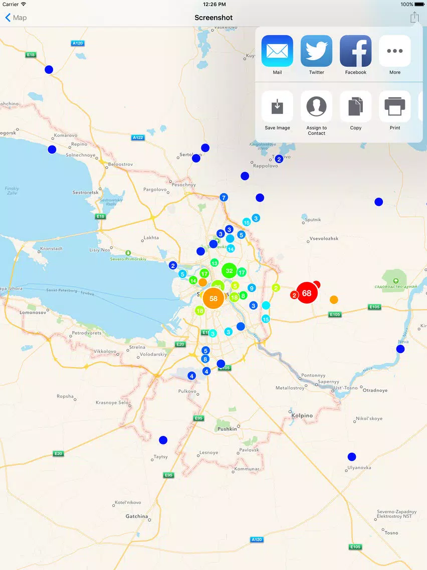Tap the Petrodvorets label
The width and height of the screenshot is (427, 570).
(x=86, y=333)
